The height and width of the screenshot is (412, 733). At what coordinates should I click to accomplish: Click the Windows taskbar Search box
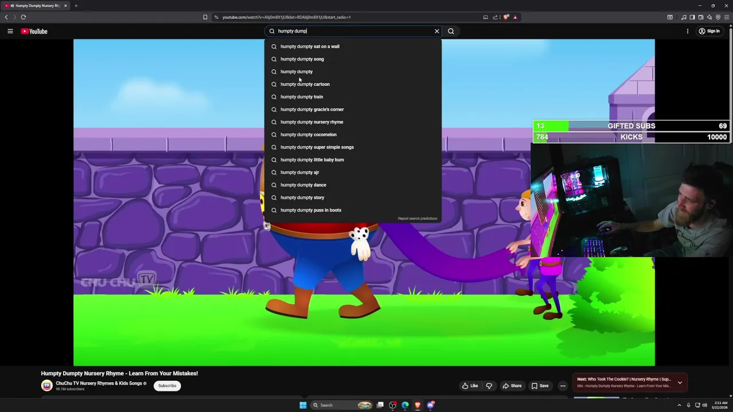pyautogui.click(x=342, y=405)
